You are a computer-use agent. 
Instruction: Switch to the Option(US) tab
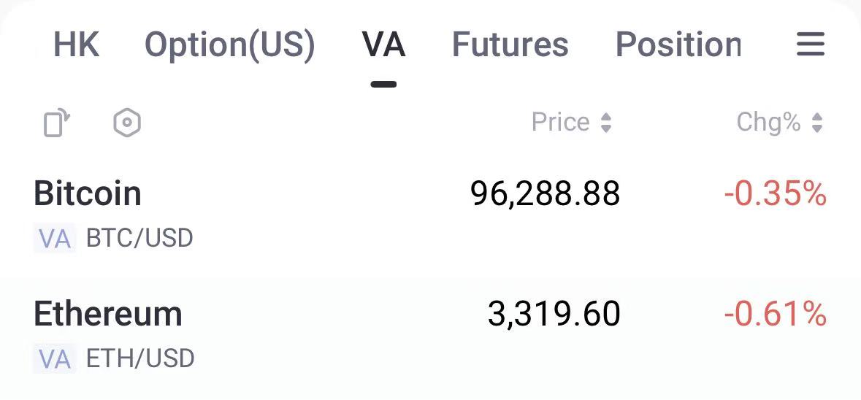tap(229, 45)
